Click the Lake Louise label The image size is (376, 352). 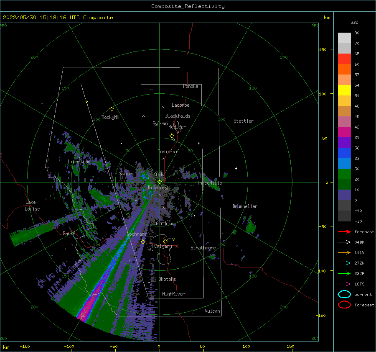(32, 206)
